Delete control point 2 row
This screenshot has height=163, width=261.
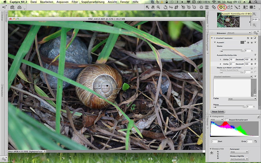[x=252, y=64]
